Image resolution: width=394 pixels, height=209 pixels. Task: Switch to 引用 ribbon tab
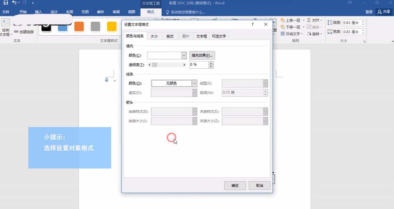click(85, 12)
